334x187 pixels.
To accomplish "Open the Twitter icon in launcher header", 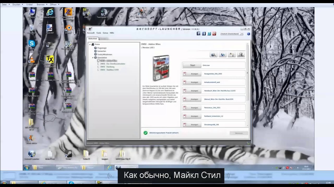I will pos(209,34).
